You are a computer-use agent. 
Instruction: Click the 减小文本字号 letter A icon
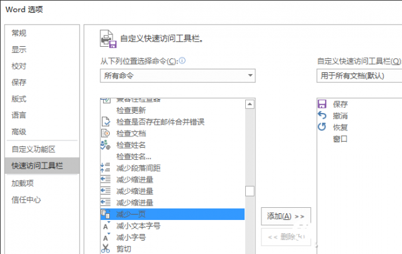[x=107, y=226]
